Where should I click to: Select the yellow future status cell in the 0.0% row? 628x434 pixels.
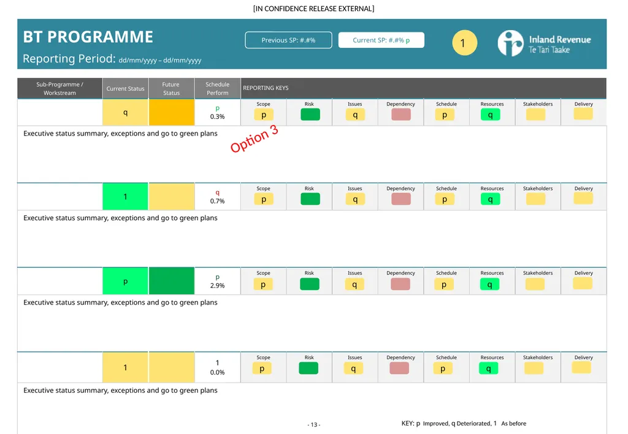172,368
